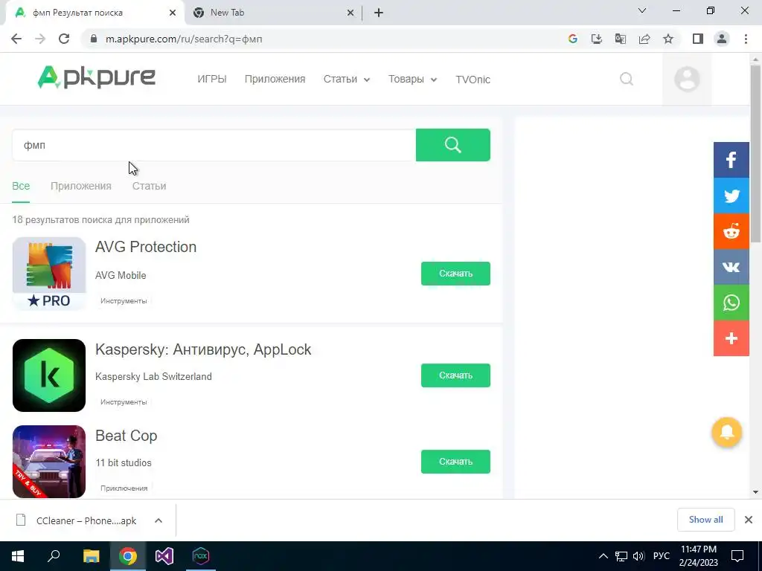Open the Приложения header menu item
This screenshot has height=571, width=762.
[x=275, y=79]
